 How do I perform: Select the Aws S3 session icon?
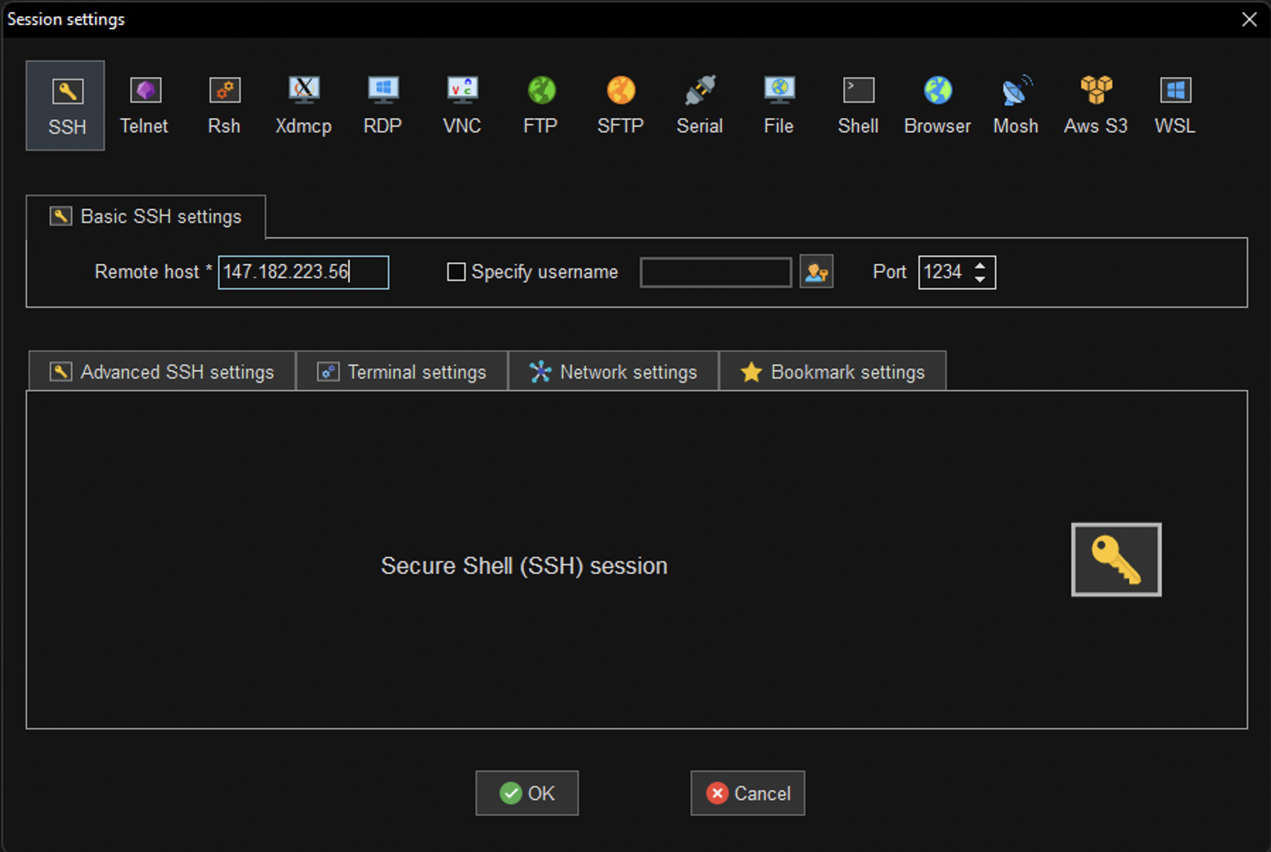click(1095, 105)
